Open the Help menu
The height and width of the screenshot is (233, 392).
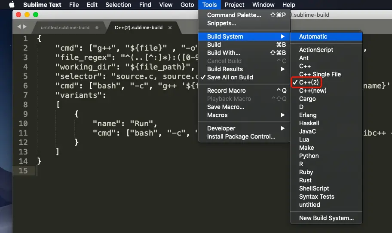tap(288, 5)
